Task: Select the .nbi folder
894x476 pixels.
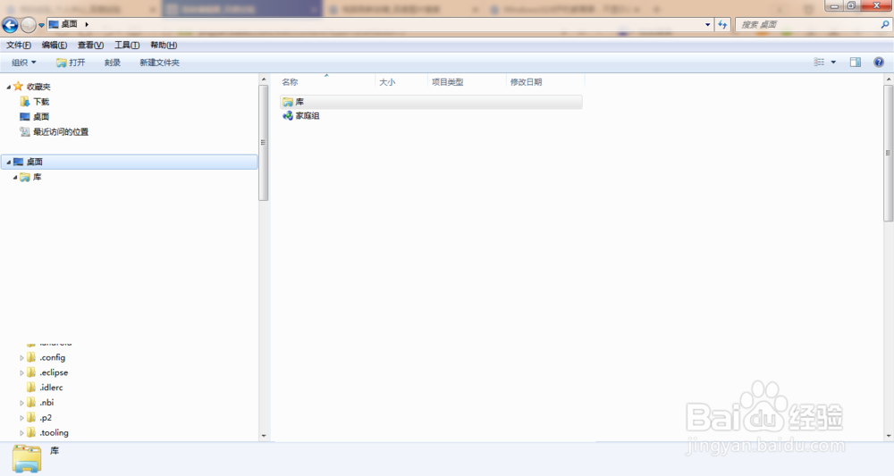Action: coord(46,403)
